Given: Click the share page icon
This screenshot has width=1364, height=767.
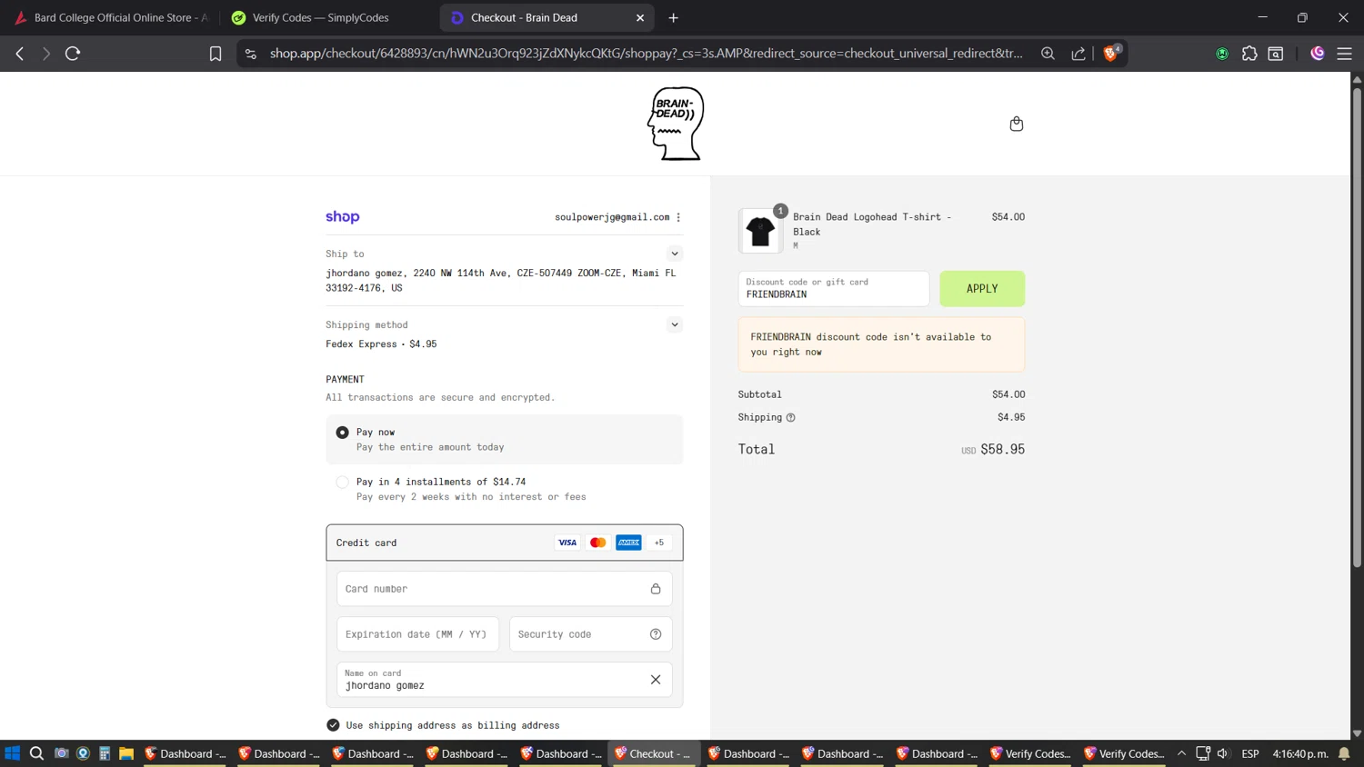Looking at the screenshot, I should (1078, 54).
